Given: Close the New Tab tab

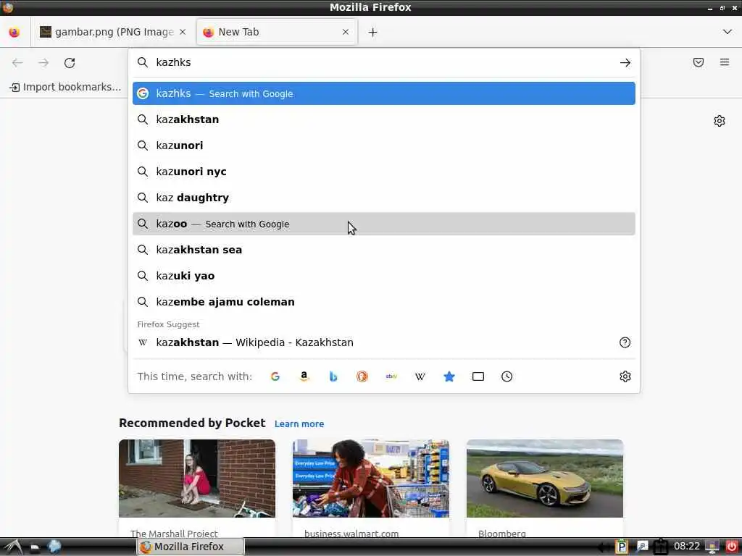Looking at the screenshot, I should point(346,32).
